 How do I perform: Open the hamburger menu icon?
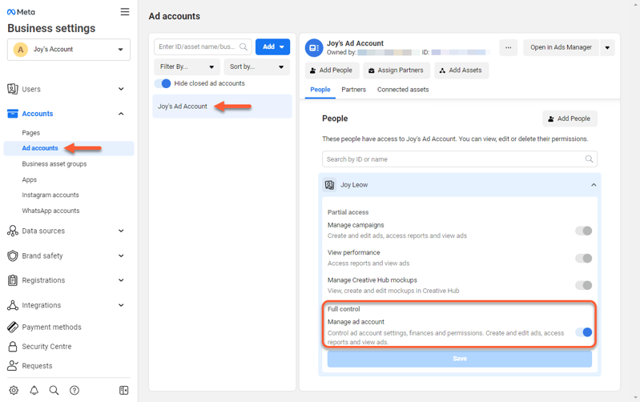(124, 12)
